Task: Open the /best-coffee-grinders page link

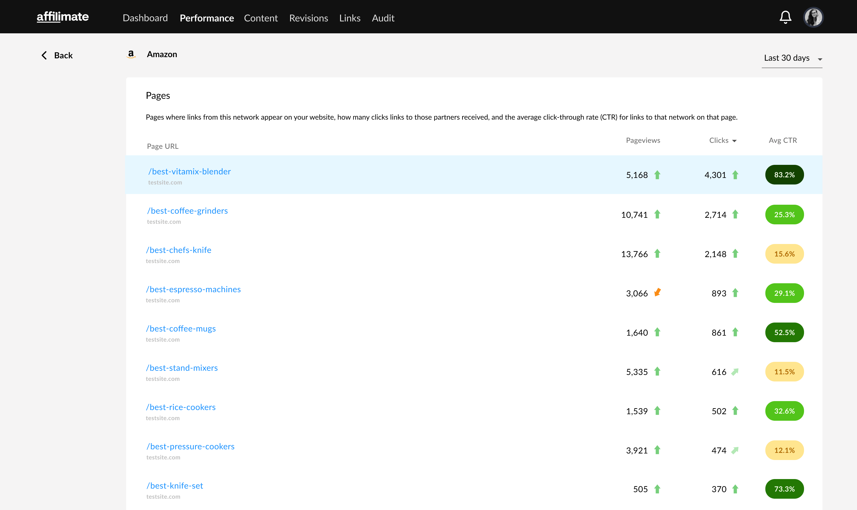Action: (x=187, y=211)
